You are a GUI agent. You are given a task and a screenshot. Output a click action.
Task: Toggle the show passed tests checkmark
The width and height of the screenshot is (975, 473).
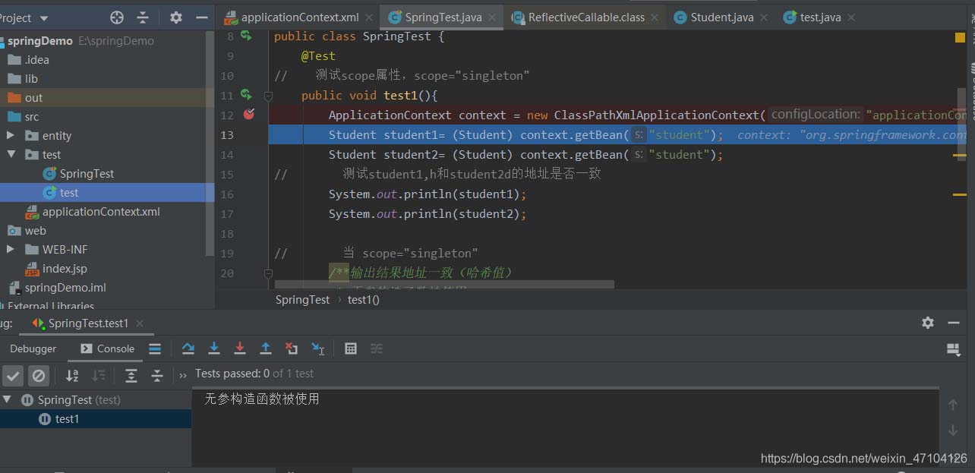point(13,375)
